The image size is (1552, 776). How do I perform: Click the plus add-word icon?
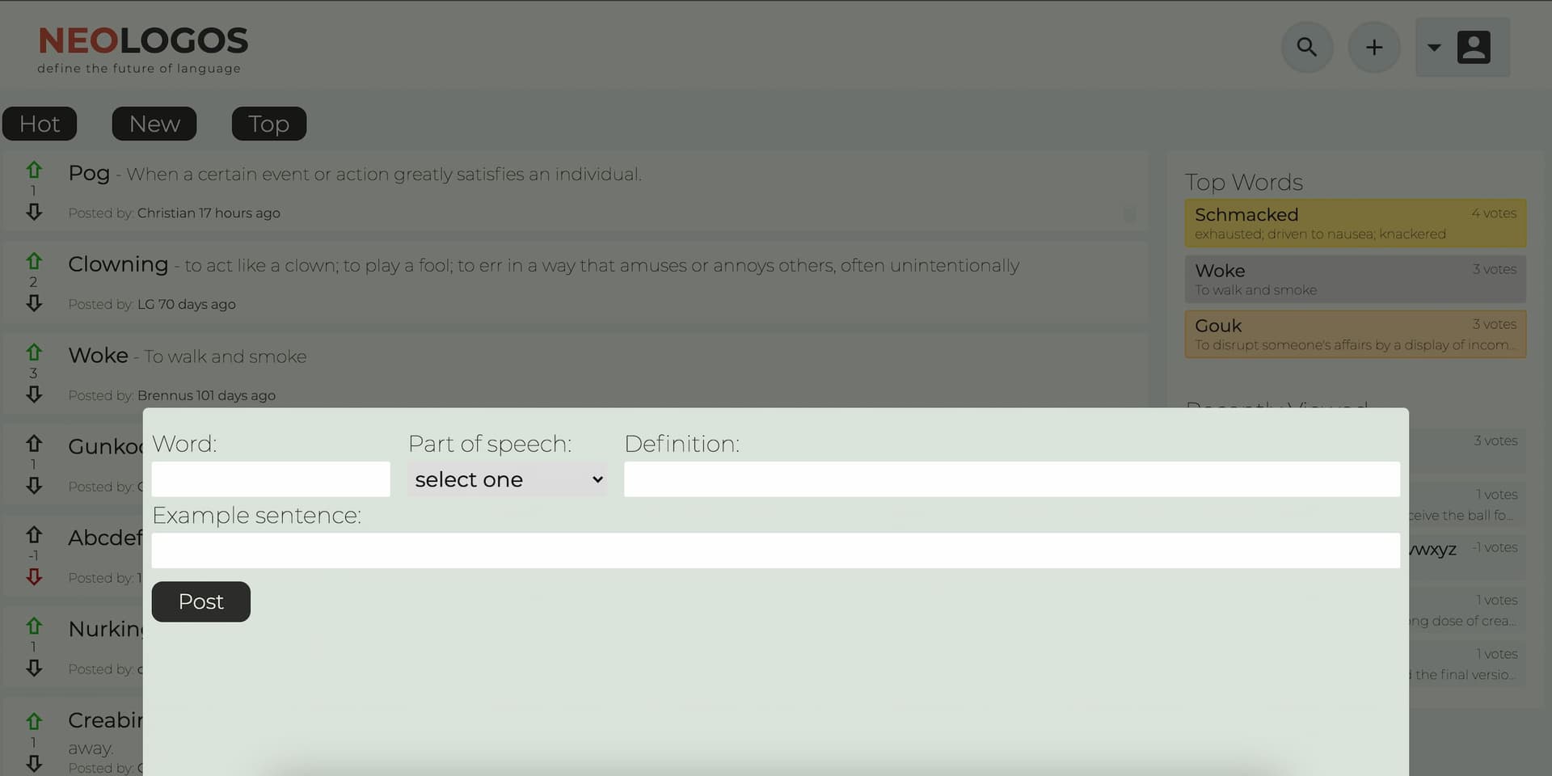click(x=1373, y=48)
